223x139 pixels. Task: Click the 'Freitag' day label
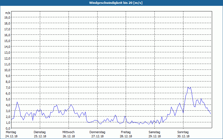pyautogui.click(x=126, y=132)
